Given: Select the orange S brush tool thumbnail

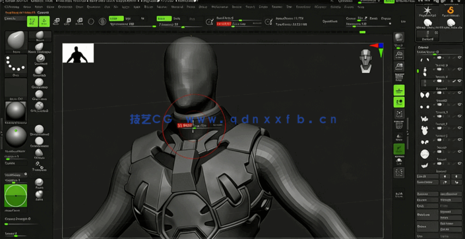Looking at the screenshot, I should [450, 11].
